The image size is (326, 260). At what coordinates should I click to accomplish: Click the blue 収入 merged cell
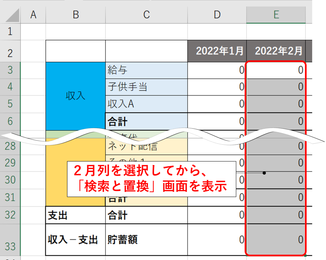pyautogui.click(x=76, y=96)
